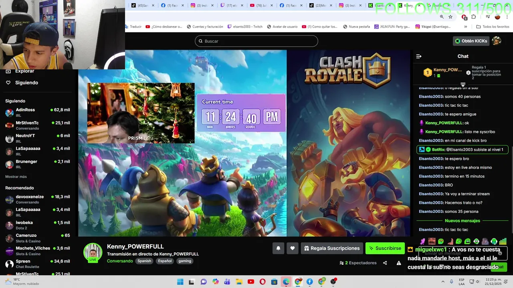The height and width of the screenshot is (288, 513).
Task: Switch to the TikTok (23) browser tab
Action: tap(321, 5)
